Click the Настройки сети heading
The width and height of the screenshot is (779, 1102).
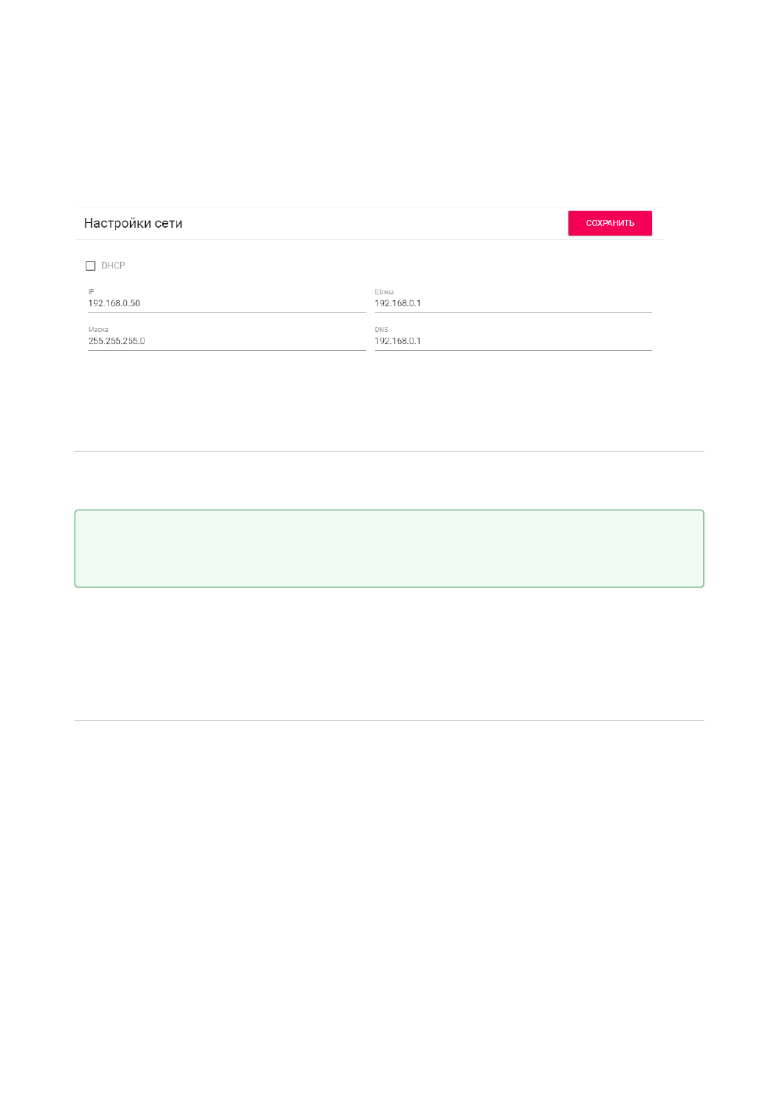pyautogui.click(x=133, y=223)
